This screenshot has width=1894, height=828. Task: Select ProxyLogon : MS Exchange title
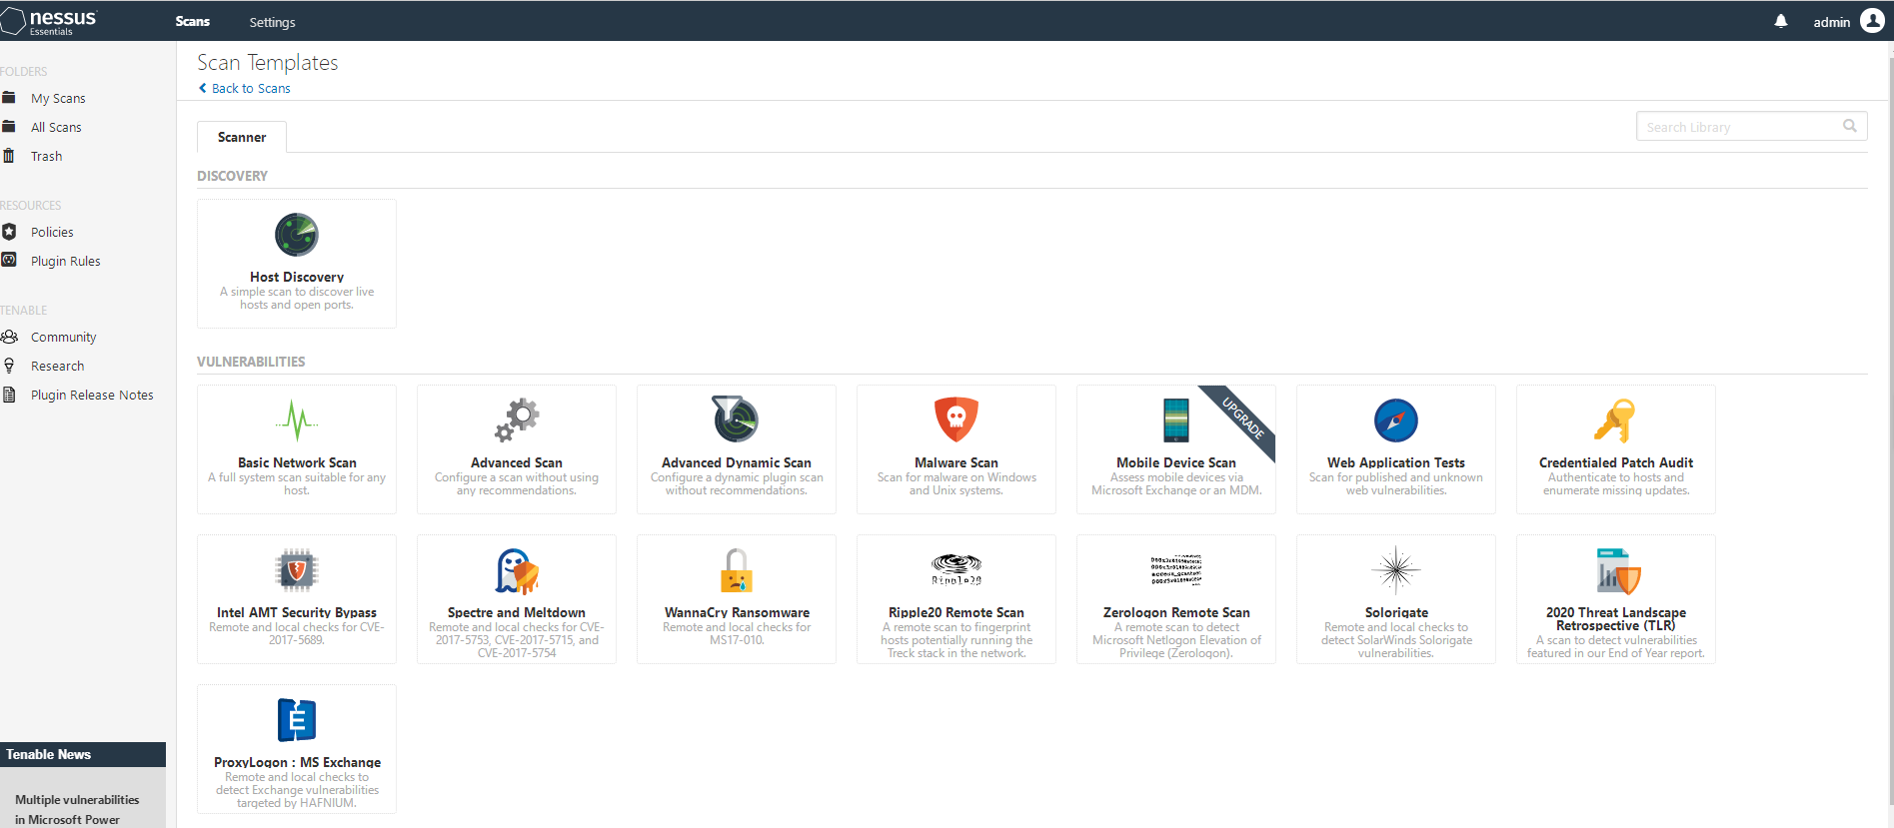297,762
